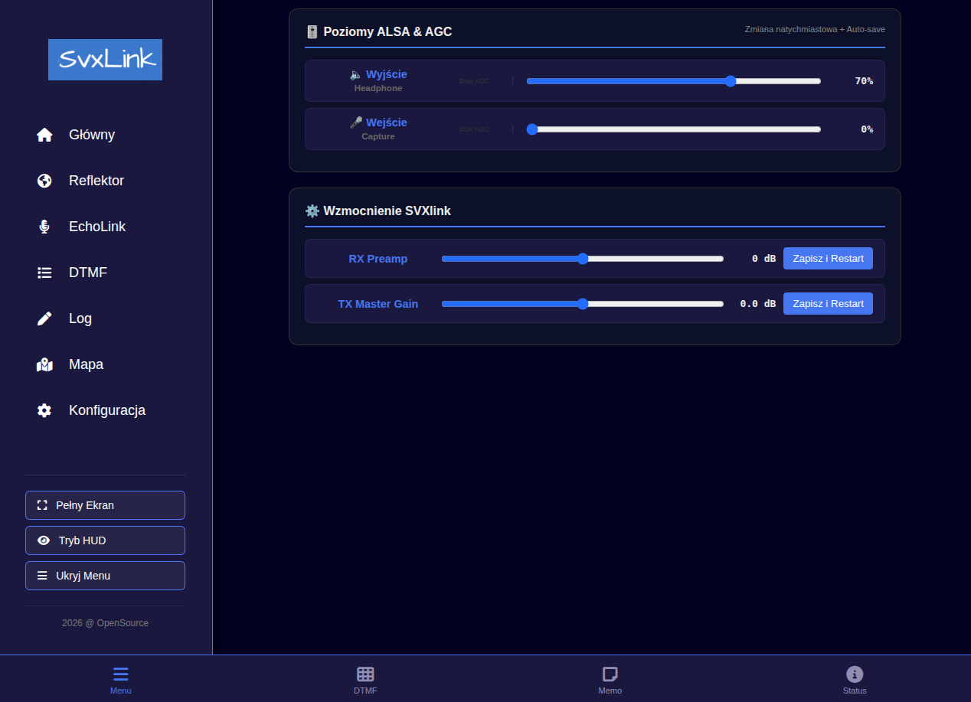
Task: Save TX Master Gain with Zapisz i Restart
Action: [828, 304]
